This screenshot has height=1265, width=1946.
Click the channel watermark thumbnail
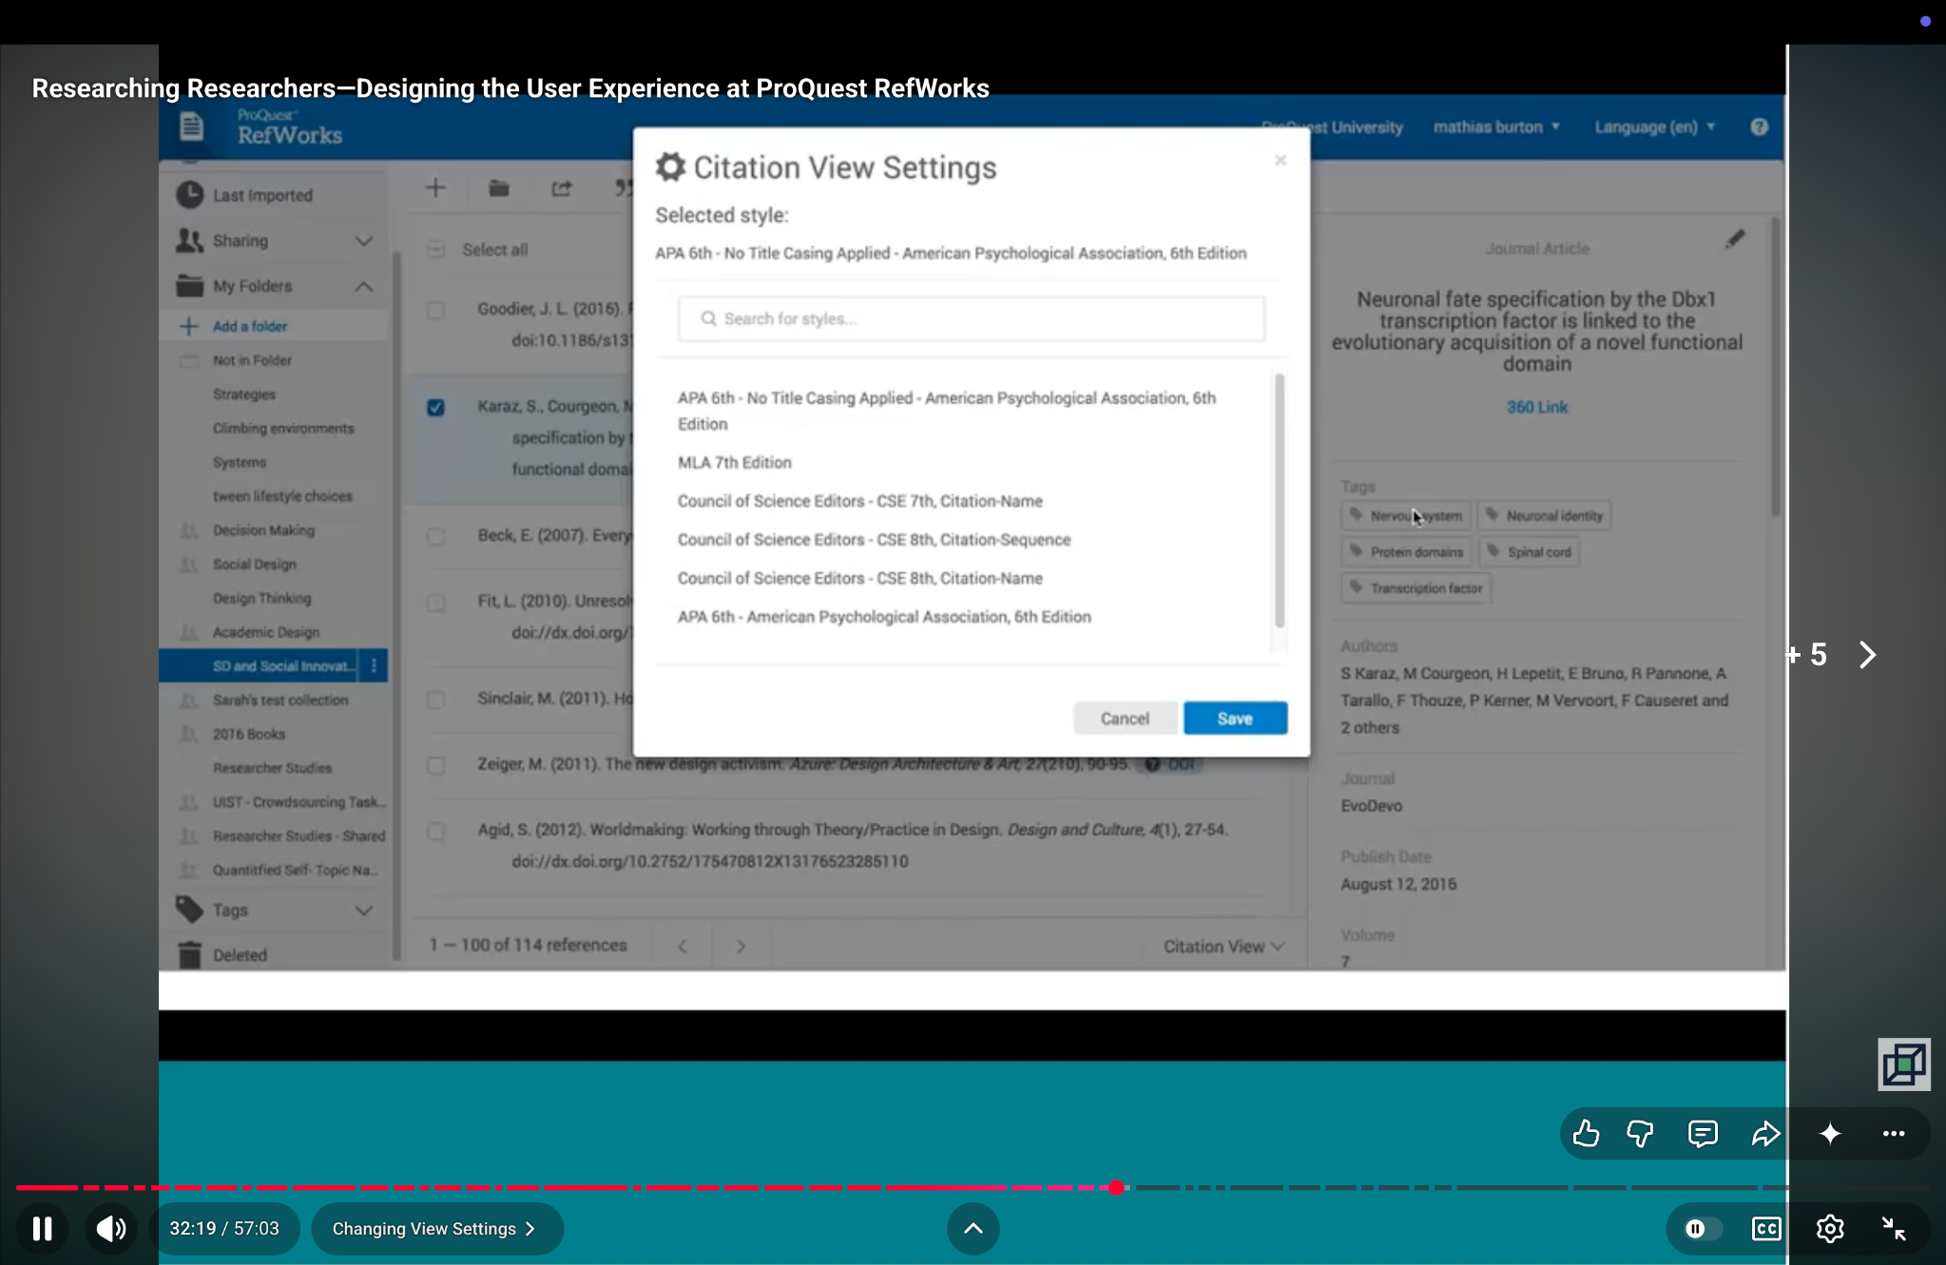coord(1903,1064)
